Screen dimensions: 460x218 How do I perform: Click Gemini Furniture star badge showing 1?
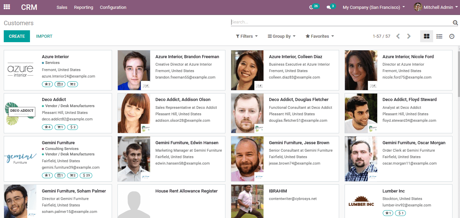pos(47,175)
